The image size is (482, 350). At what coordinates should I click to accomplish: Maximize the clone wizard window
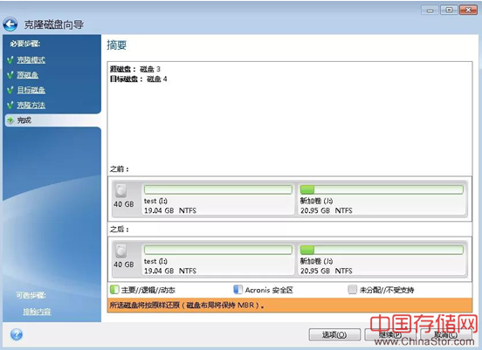pos(449,10)
